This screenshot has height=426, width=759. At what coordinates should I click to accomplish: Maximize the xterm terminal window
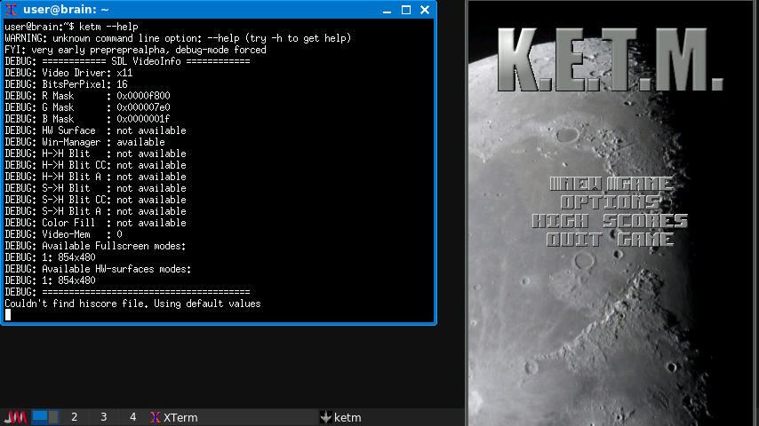(406, 10)
